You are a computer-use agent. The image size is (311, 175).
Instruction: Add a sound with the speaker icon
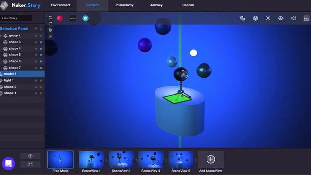294,18
